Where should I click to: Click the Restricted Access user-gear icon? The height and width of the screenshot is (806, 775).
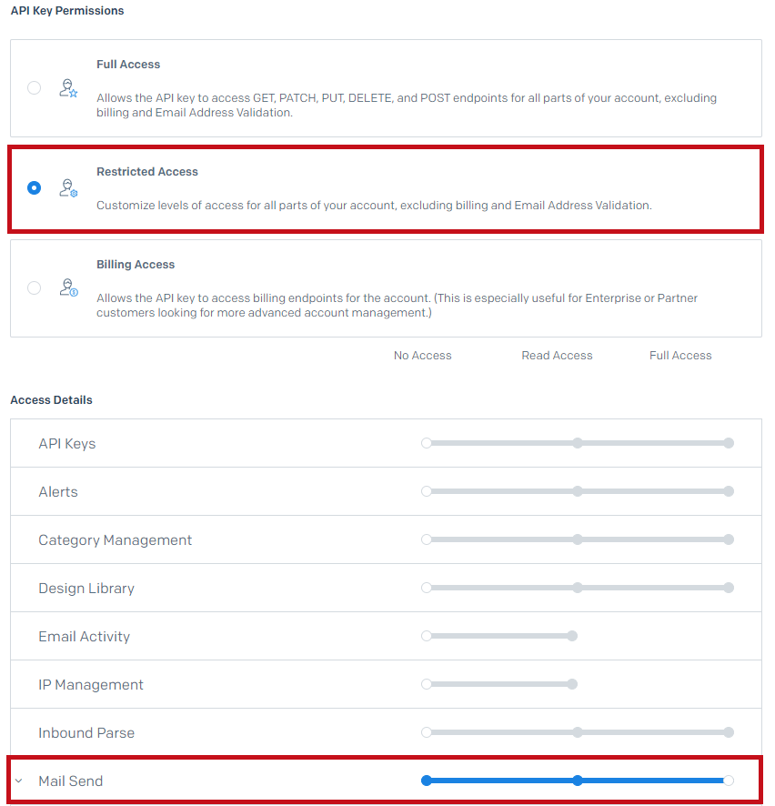[x=68, y=188]
